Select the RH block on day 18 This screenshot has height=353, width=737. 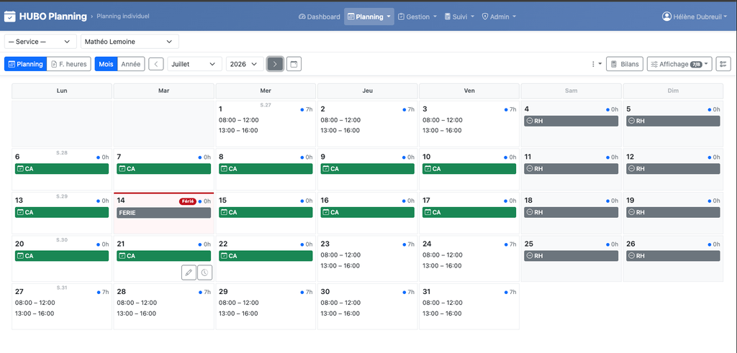click(x=571, y=212)
